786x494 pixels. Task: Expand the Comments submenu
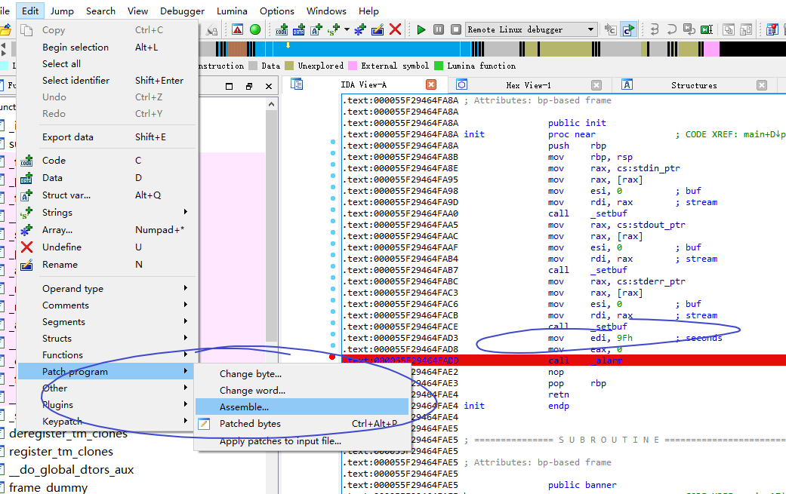107,305
